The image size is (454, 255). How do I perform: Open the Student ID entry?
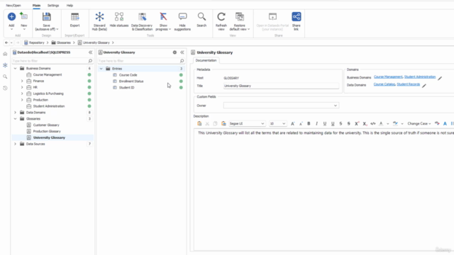(x=126, y=88)
